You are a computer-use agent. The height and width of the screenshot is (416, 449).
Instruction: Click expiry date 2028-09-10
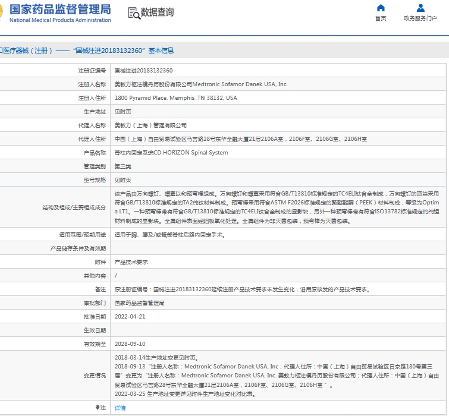(x=130, y=343)
